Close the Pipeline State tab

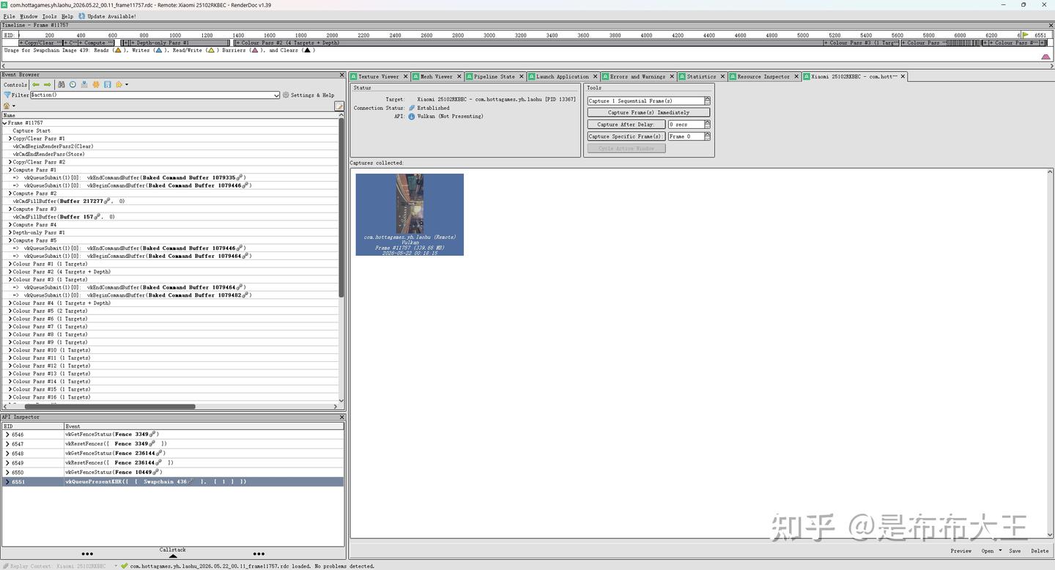pos(522,76)
